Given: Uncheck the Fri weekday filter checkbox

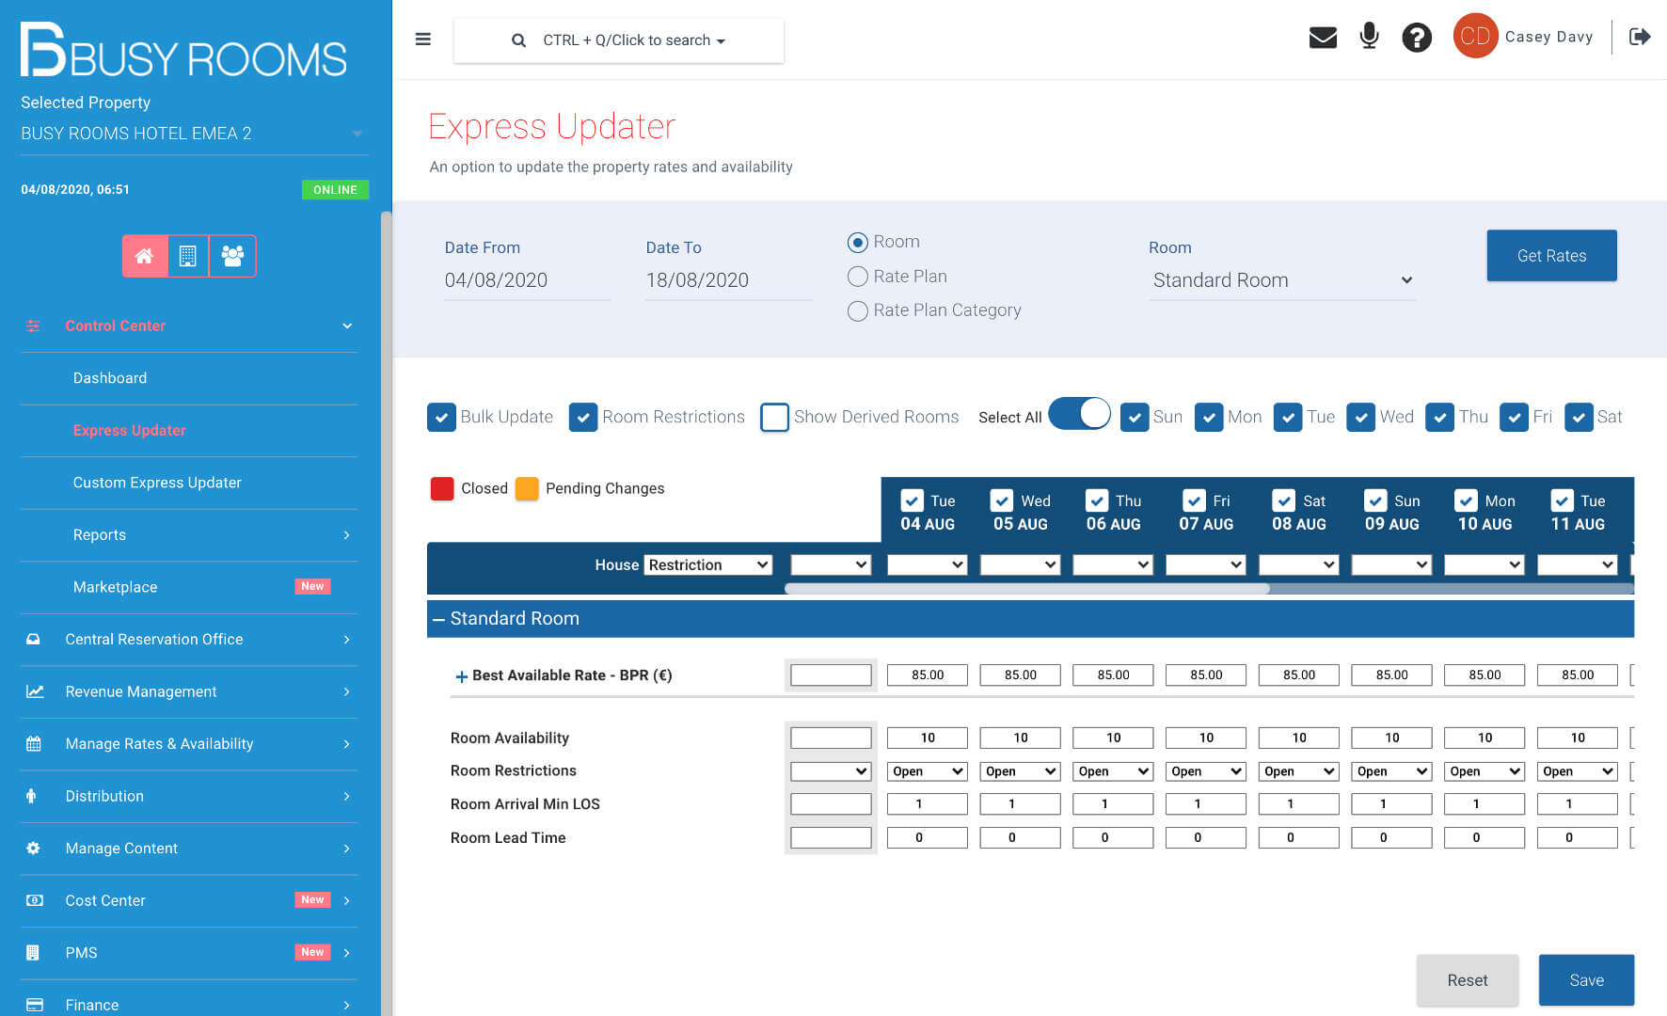Looking at the screenshot, I should (x=1514, y=417).
